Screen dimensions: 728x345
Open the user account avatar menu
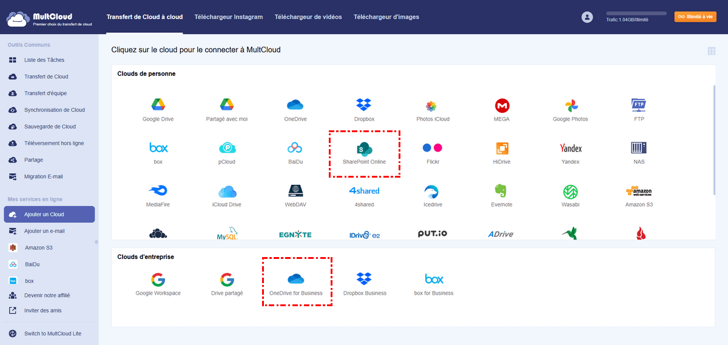(x=587, y=17)
